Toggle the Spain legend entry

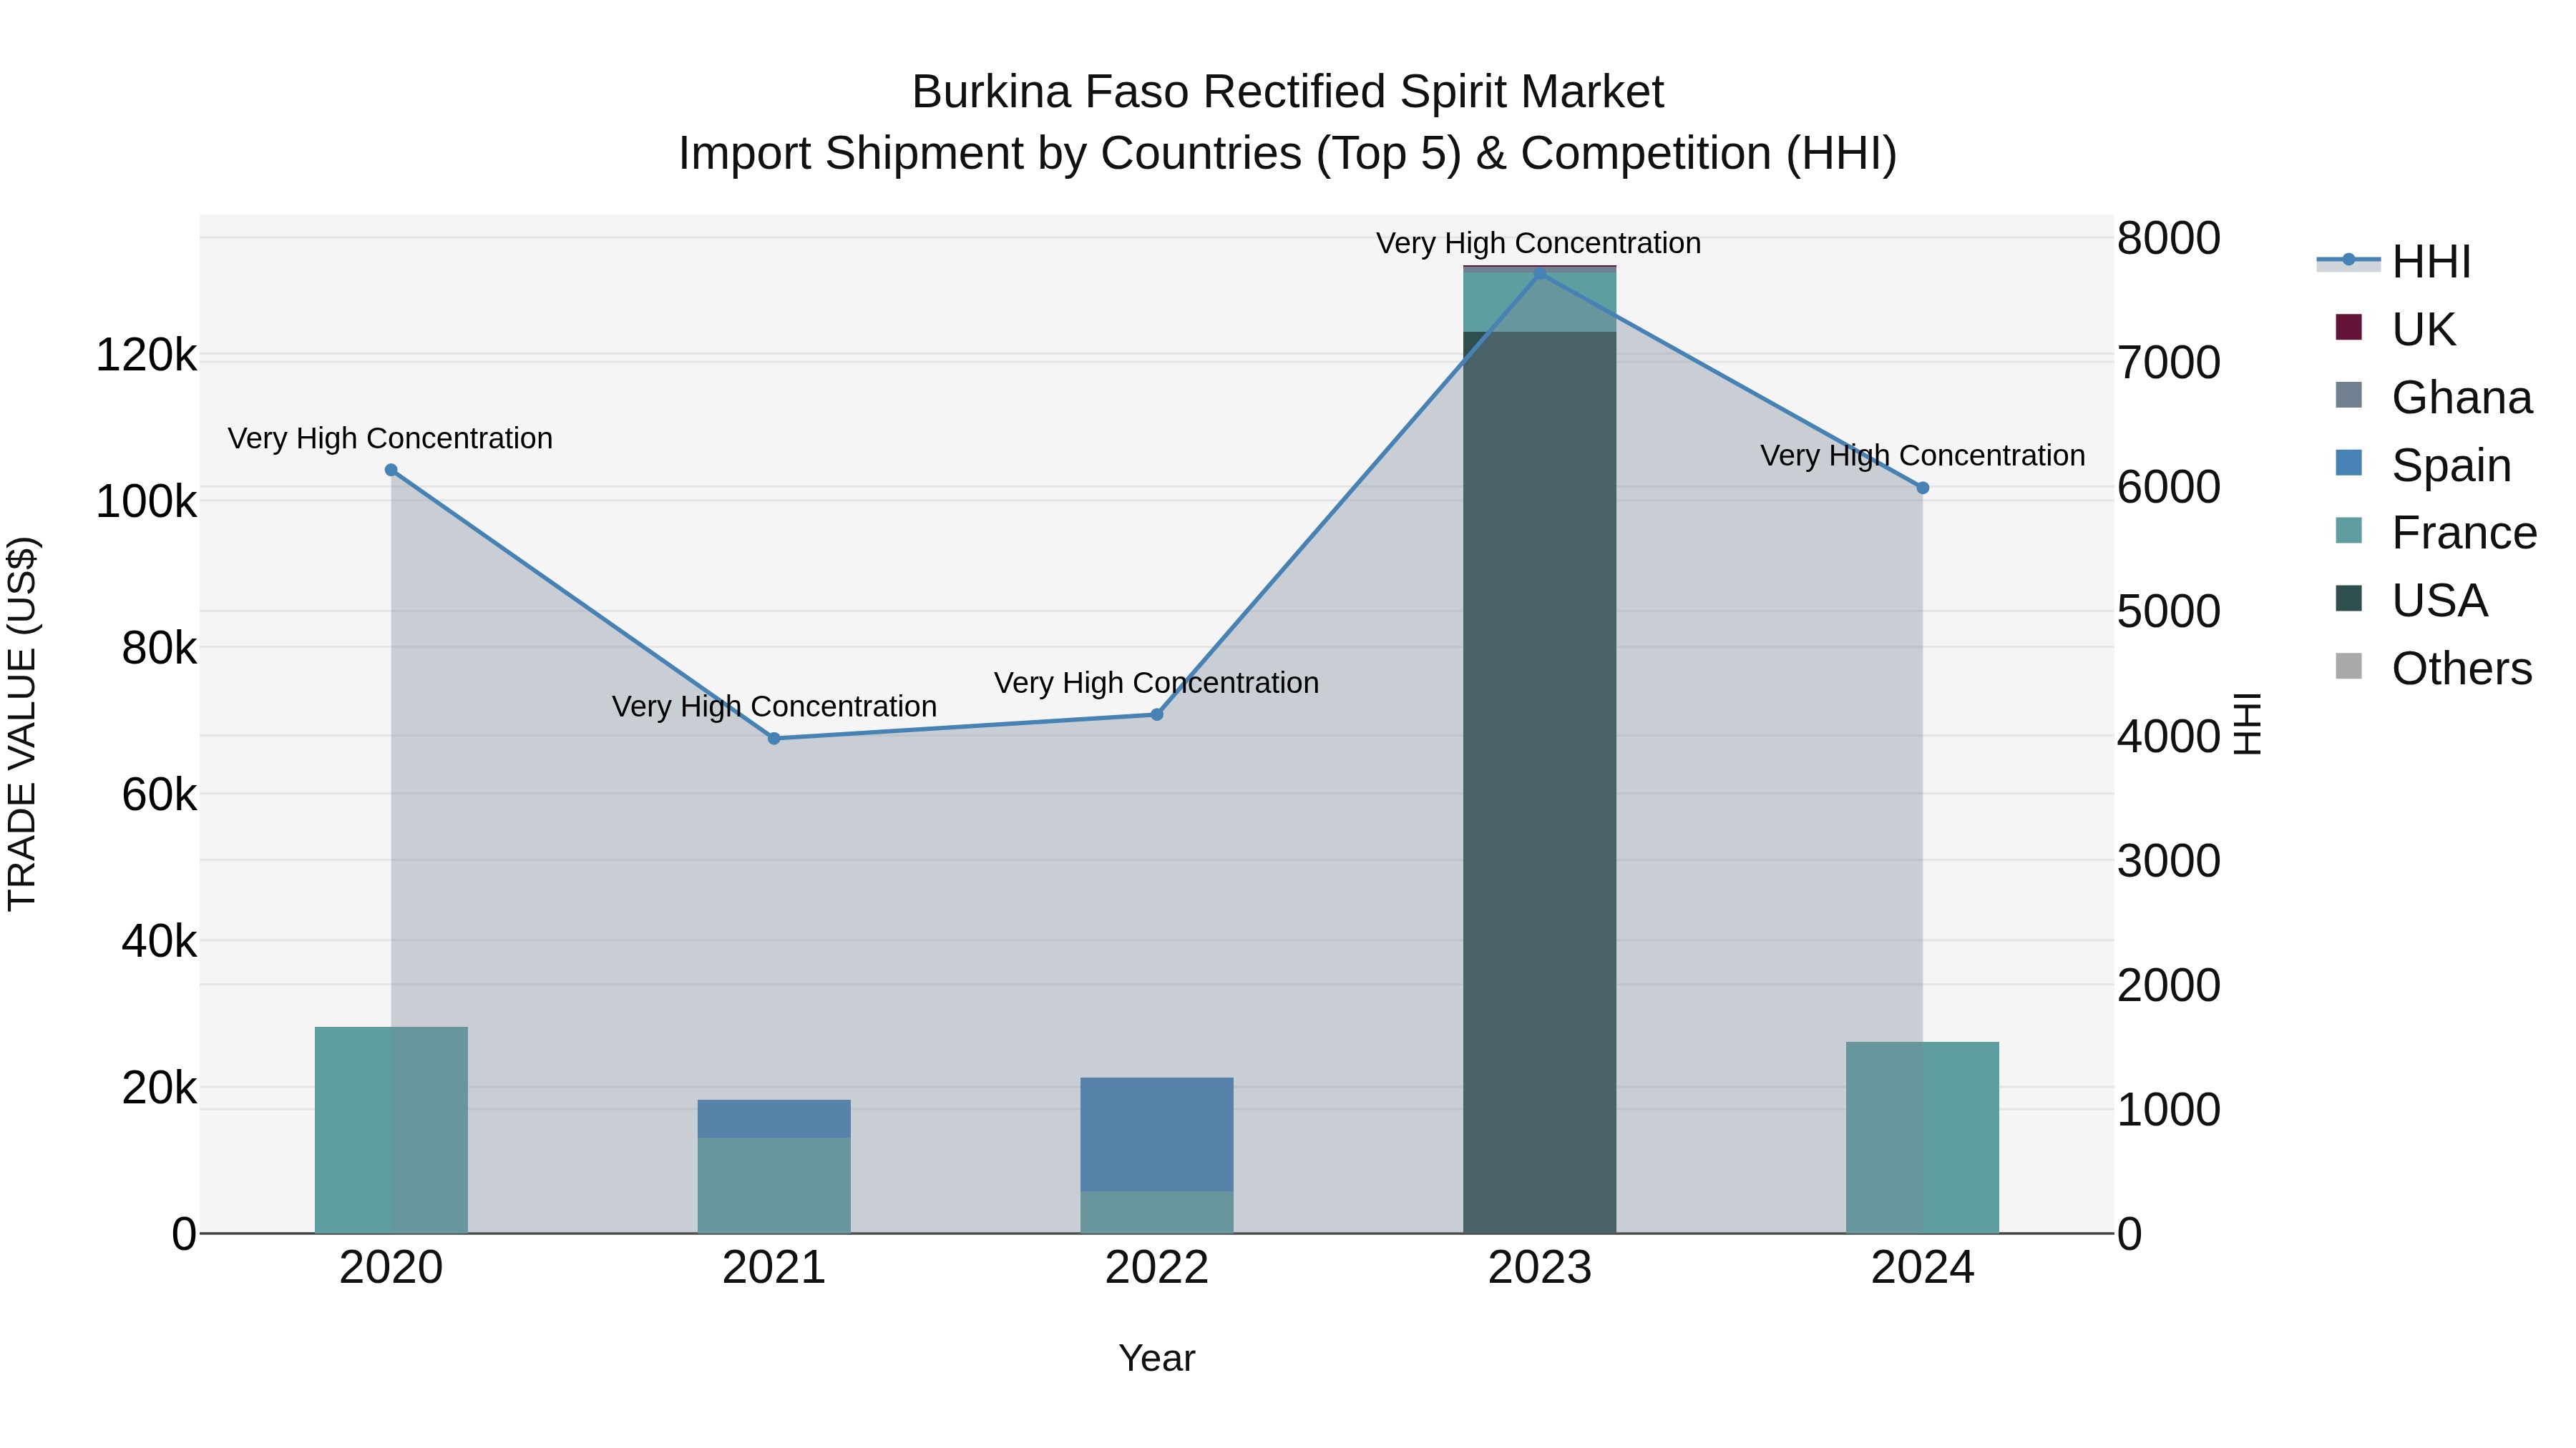click(x=2423, y=465)
